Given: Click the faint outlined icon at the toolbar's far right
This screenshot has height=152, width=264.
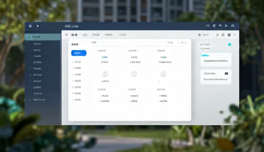Looking at the screenshot, I should click(x=234, y=35).
